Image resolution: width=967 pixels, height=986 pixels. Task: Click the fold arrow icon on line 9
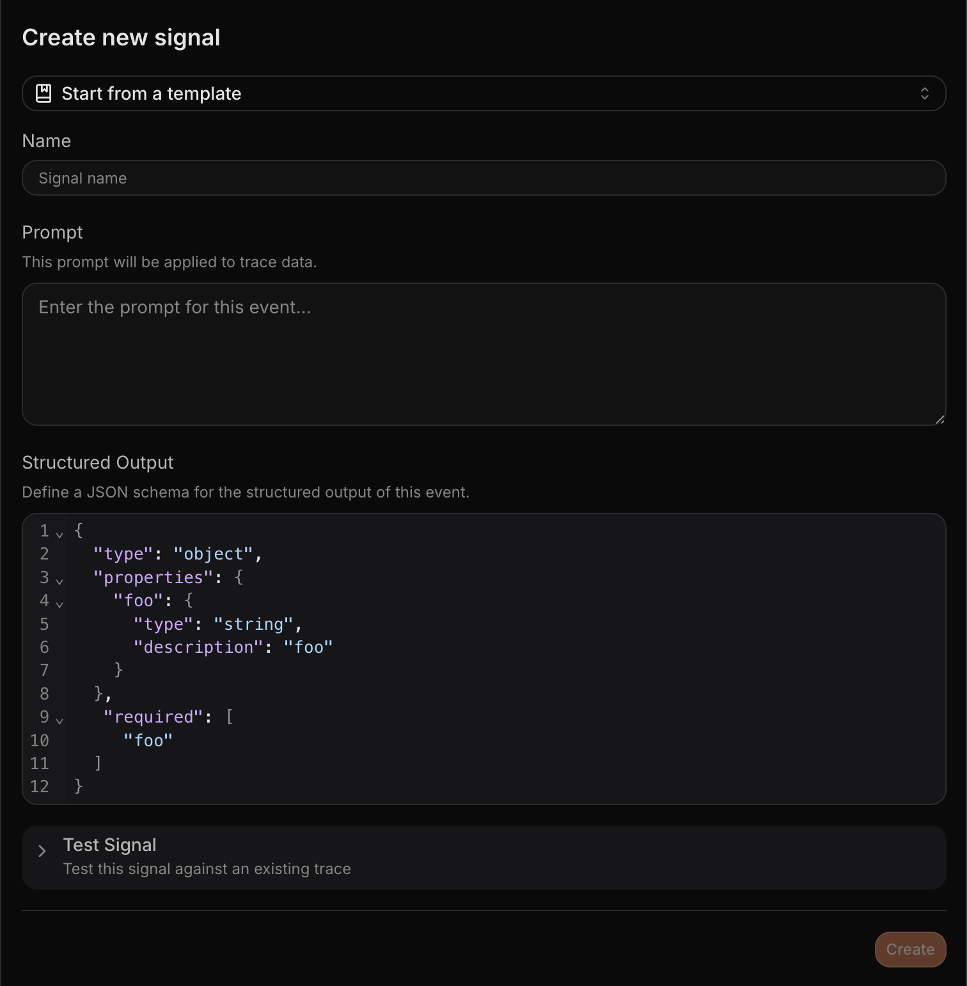pos(59,720)
